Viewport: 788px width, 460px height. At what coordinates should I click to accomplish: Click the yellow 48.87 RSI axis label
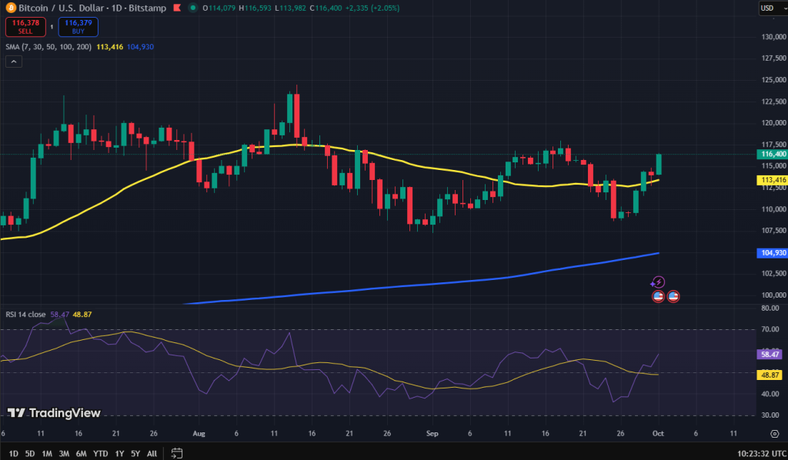pos(770,375)
